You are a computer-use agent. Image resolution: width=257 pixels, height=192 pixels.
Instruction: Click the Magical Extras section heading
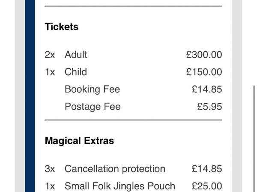click(x=79, y=141)
